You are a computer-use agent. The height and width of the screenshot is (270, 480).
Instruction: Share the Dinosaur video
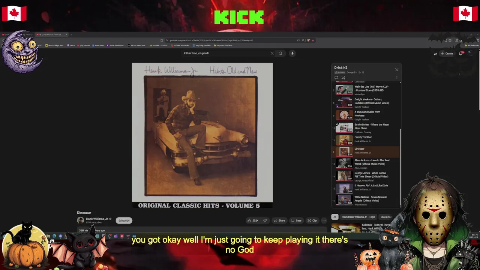pyautogui.click(x=279, y=220)
